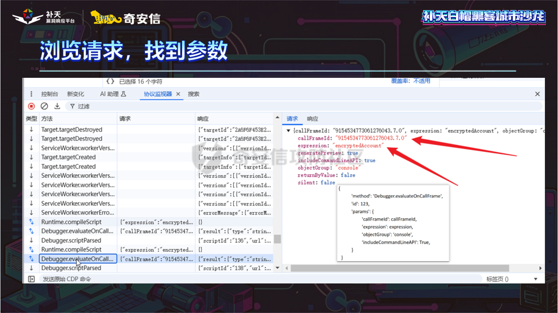Click the generatePreview: true property
The image size is (558, 313).
click(328, 153)
